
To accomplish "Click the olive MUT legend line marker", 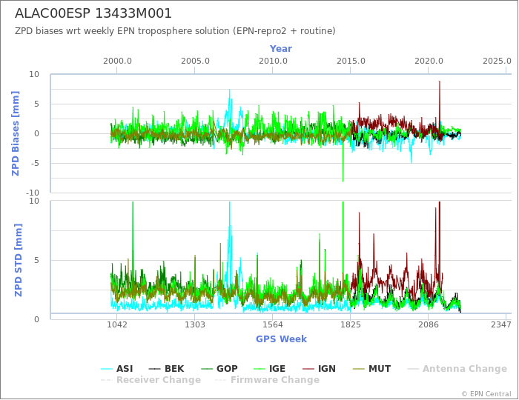I will point(359,369).
